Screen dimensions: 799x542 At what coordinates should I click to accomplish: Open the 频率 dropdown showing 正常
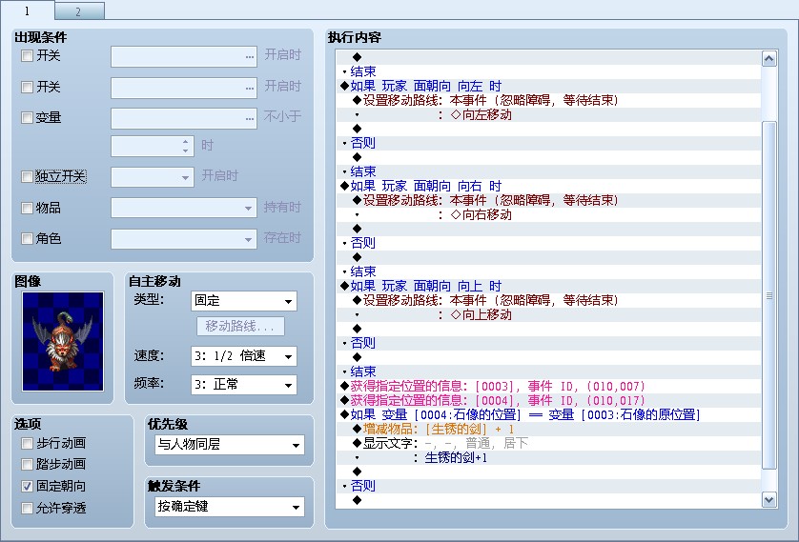tap(243, 384)
